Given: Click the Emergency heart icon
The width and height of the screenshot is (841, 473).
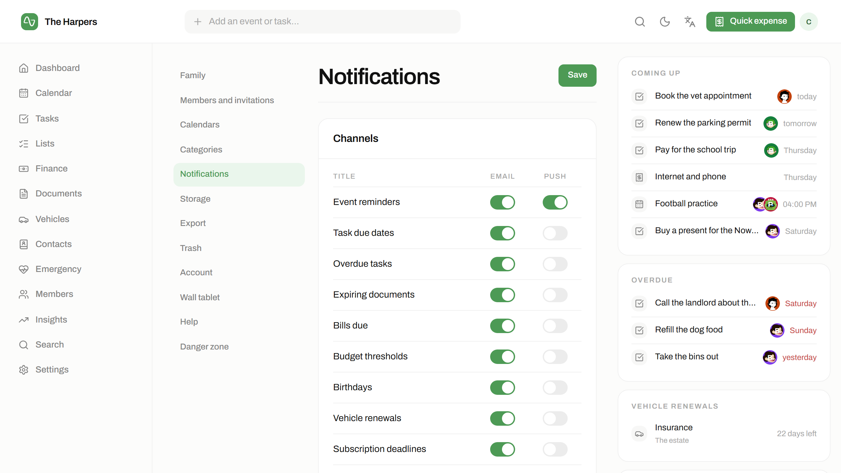Looking at the screenshot, I should pyautogui.click(x=24, y=269).
